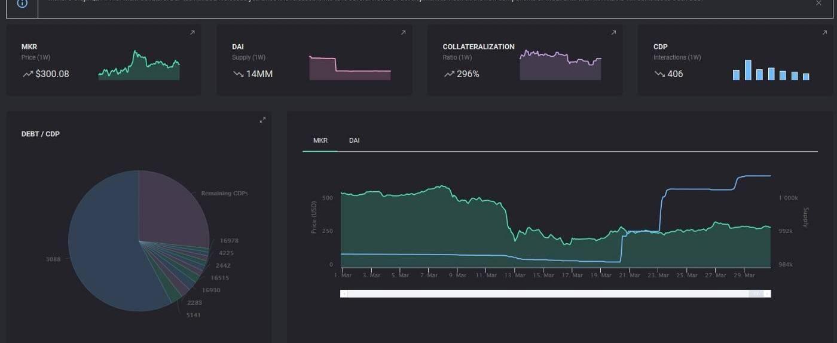Dismiss the notice banner with the X
The height and width of the screenshot is (343, 837).
pos(818,3)
